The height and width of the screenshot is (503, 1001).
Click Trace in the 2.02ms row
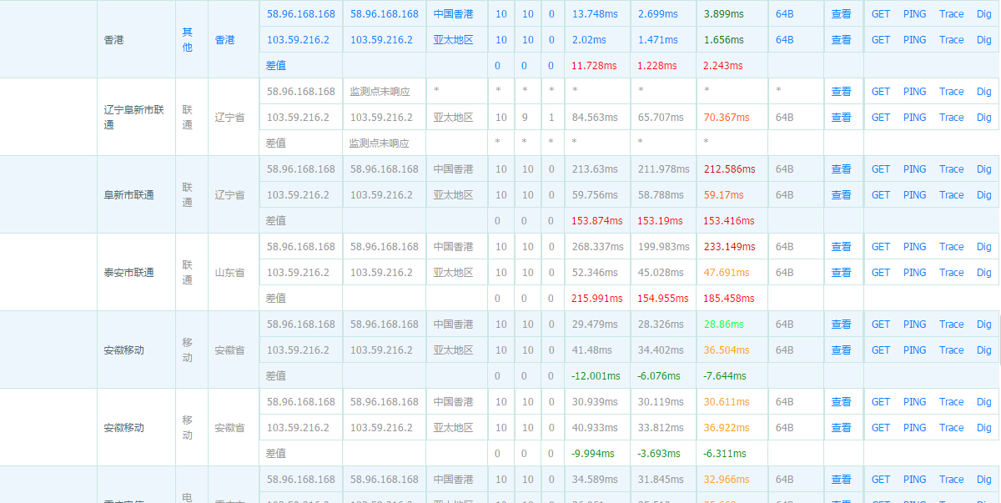952,40
